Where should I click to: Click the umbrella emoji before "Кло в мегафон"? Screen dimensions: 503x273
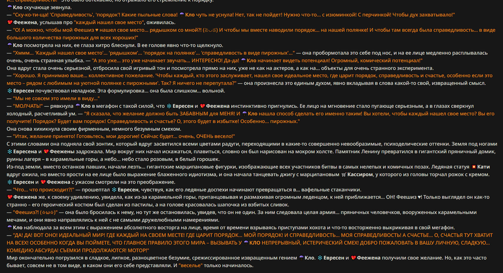click(x=78, y=106)
